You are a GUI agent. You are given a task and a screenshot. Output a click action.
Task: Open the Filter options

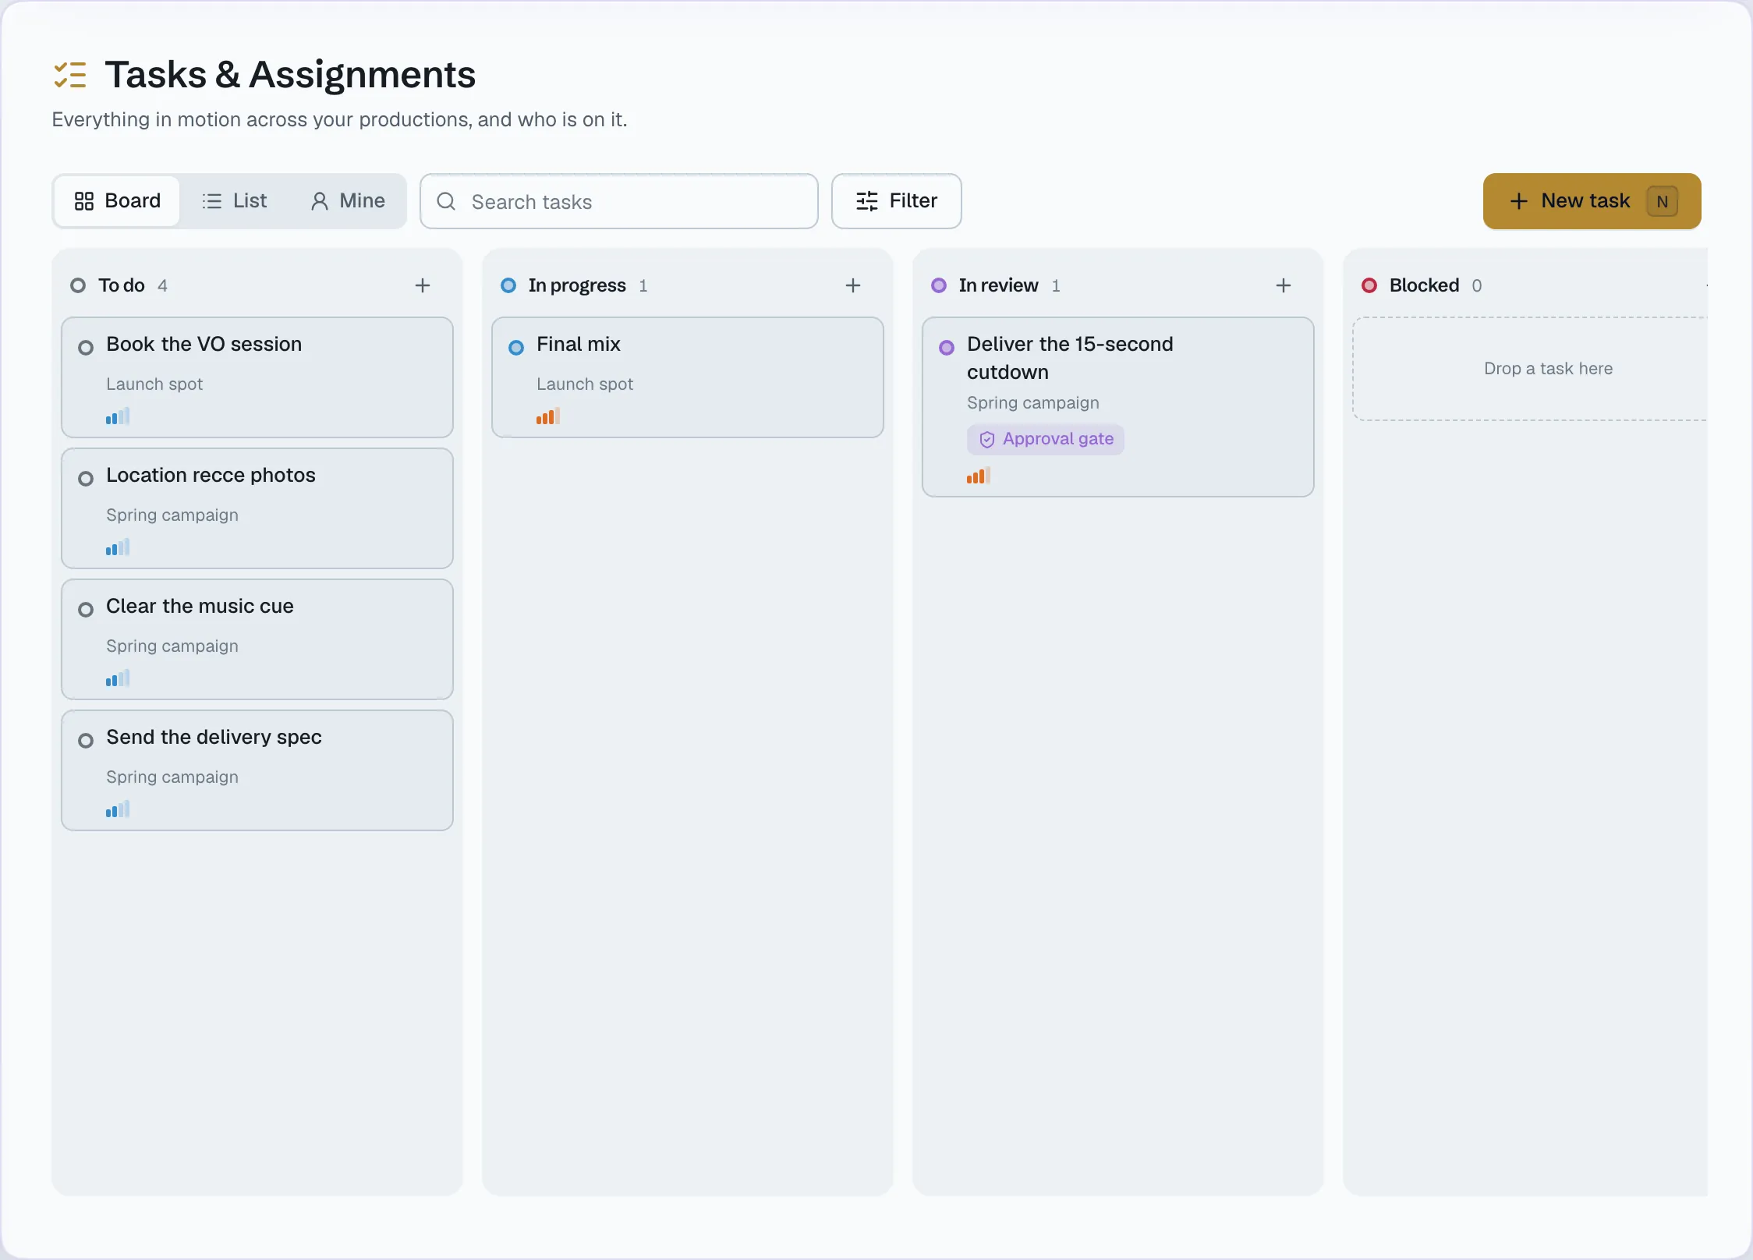pos(897,201)
